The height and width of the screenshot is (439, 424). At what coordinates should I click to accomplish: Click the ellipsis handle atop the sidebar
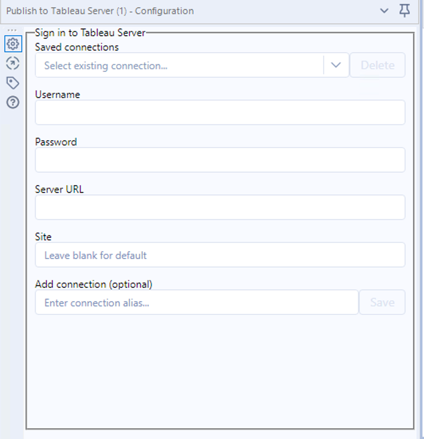click(13, 29)
